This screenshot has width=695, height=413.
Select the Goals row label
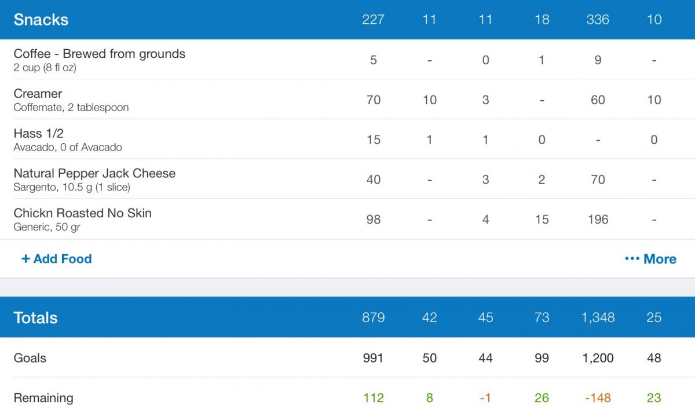pos(30,358)
